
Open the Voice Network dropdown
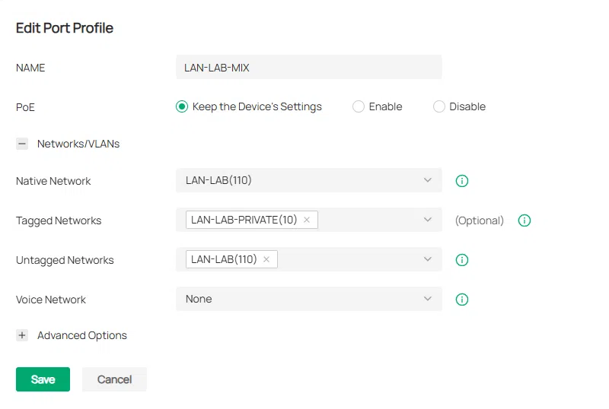(x=308, y=299)
